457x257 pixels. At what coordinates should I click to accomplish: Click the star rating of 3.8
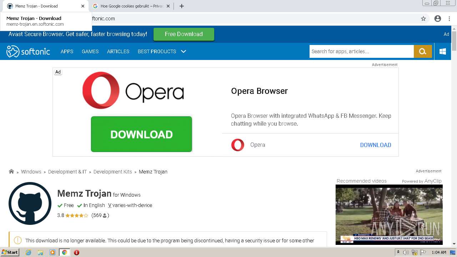77,216
